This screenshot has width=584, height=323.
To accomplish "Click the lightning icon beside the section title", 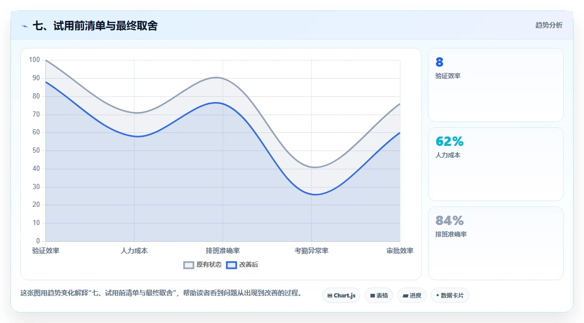I will 25,26.
